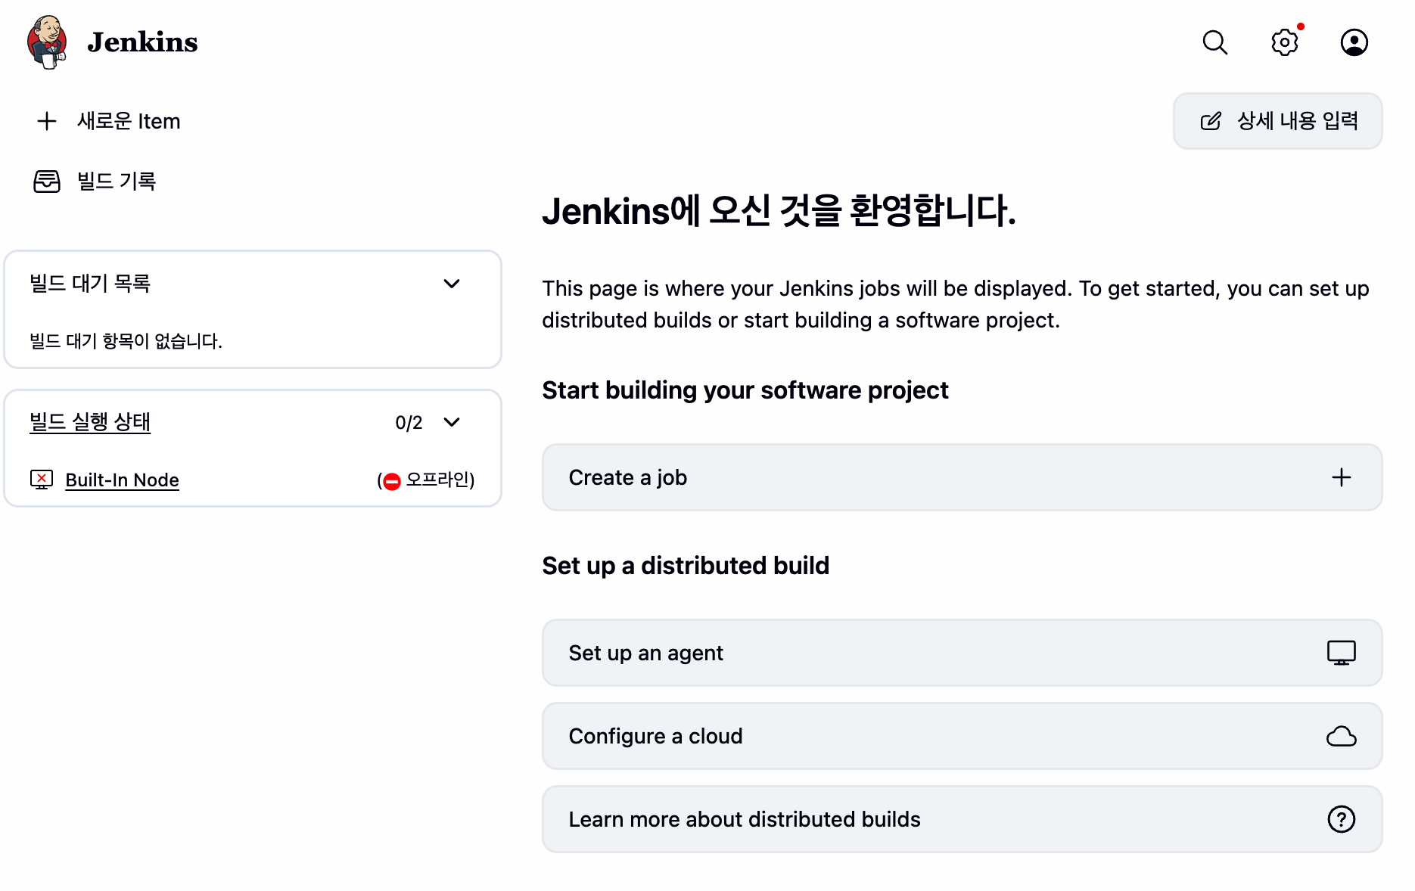Click Configure a cloud

pos(963,736)
